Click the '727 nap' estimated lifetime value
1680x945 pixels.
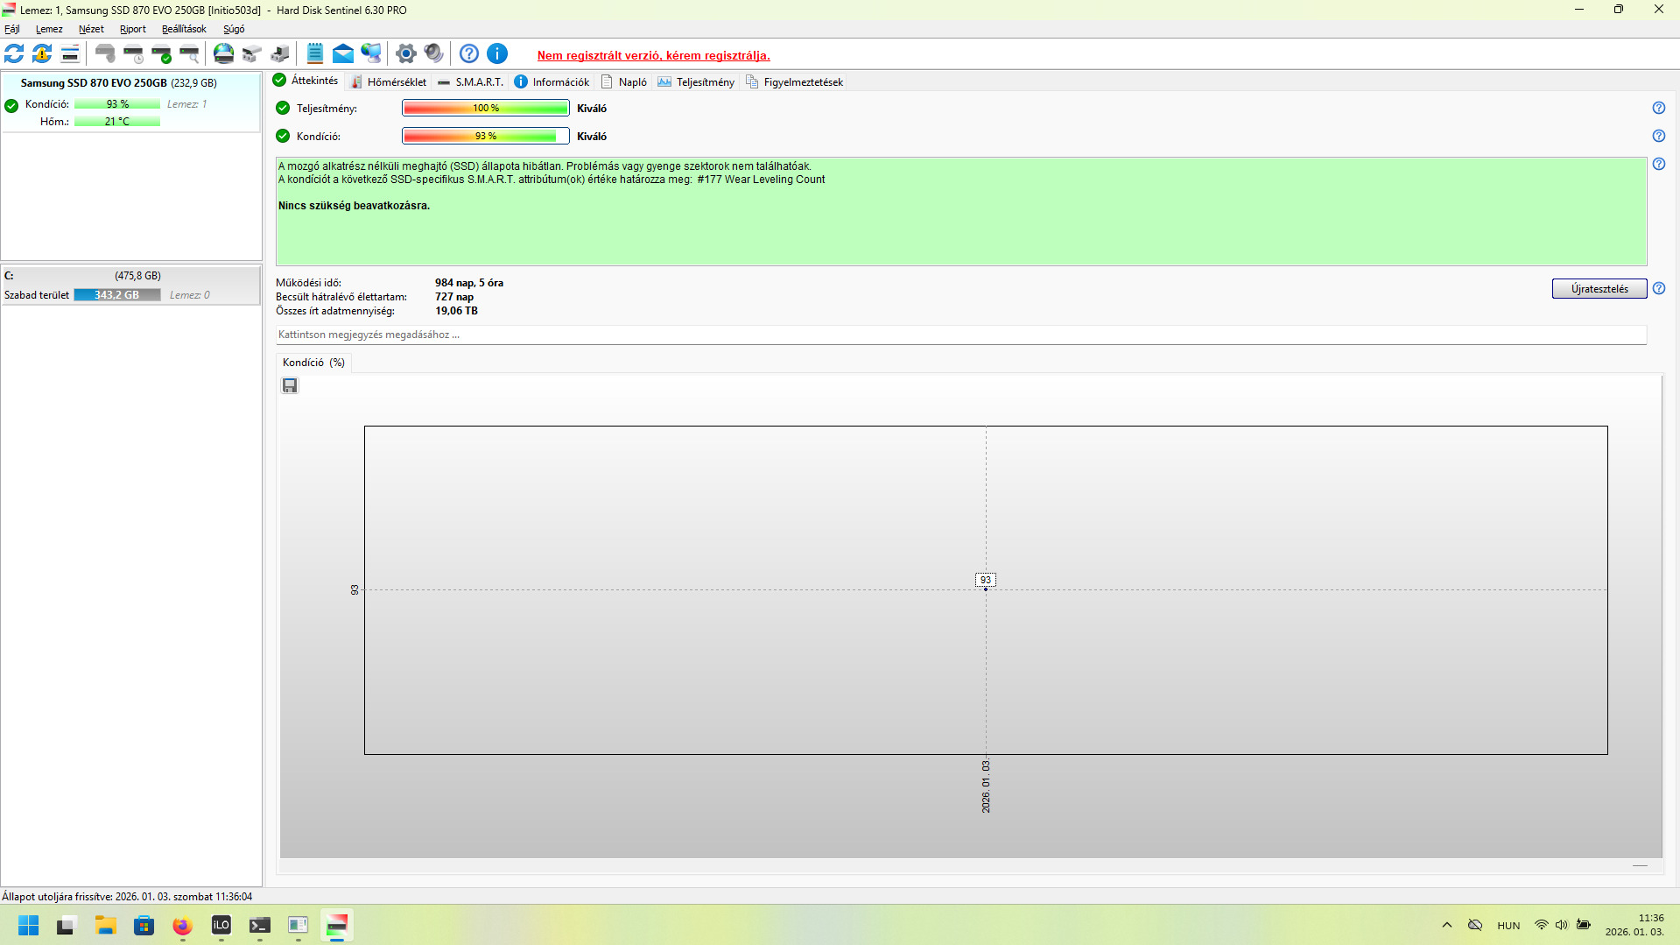[x=454, y=297]
